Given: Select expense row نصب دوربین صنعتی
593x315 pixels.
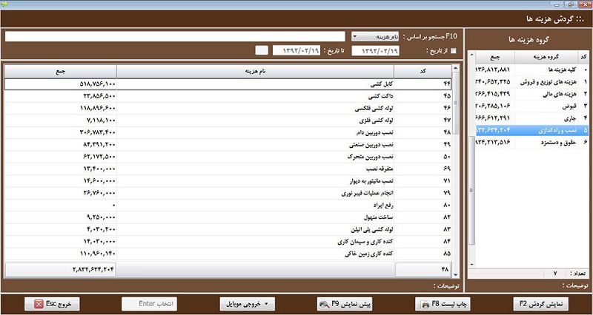Looking at the screenshot, I should [x=228, y=144].
